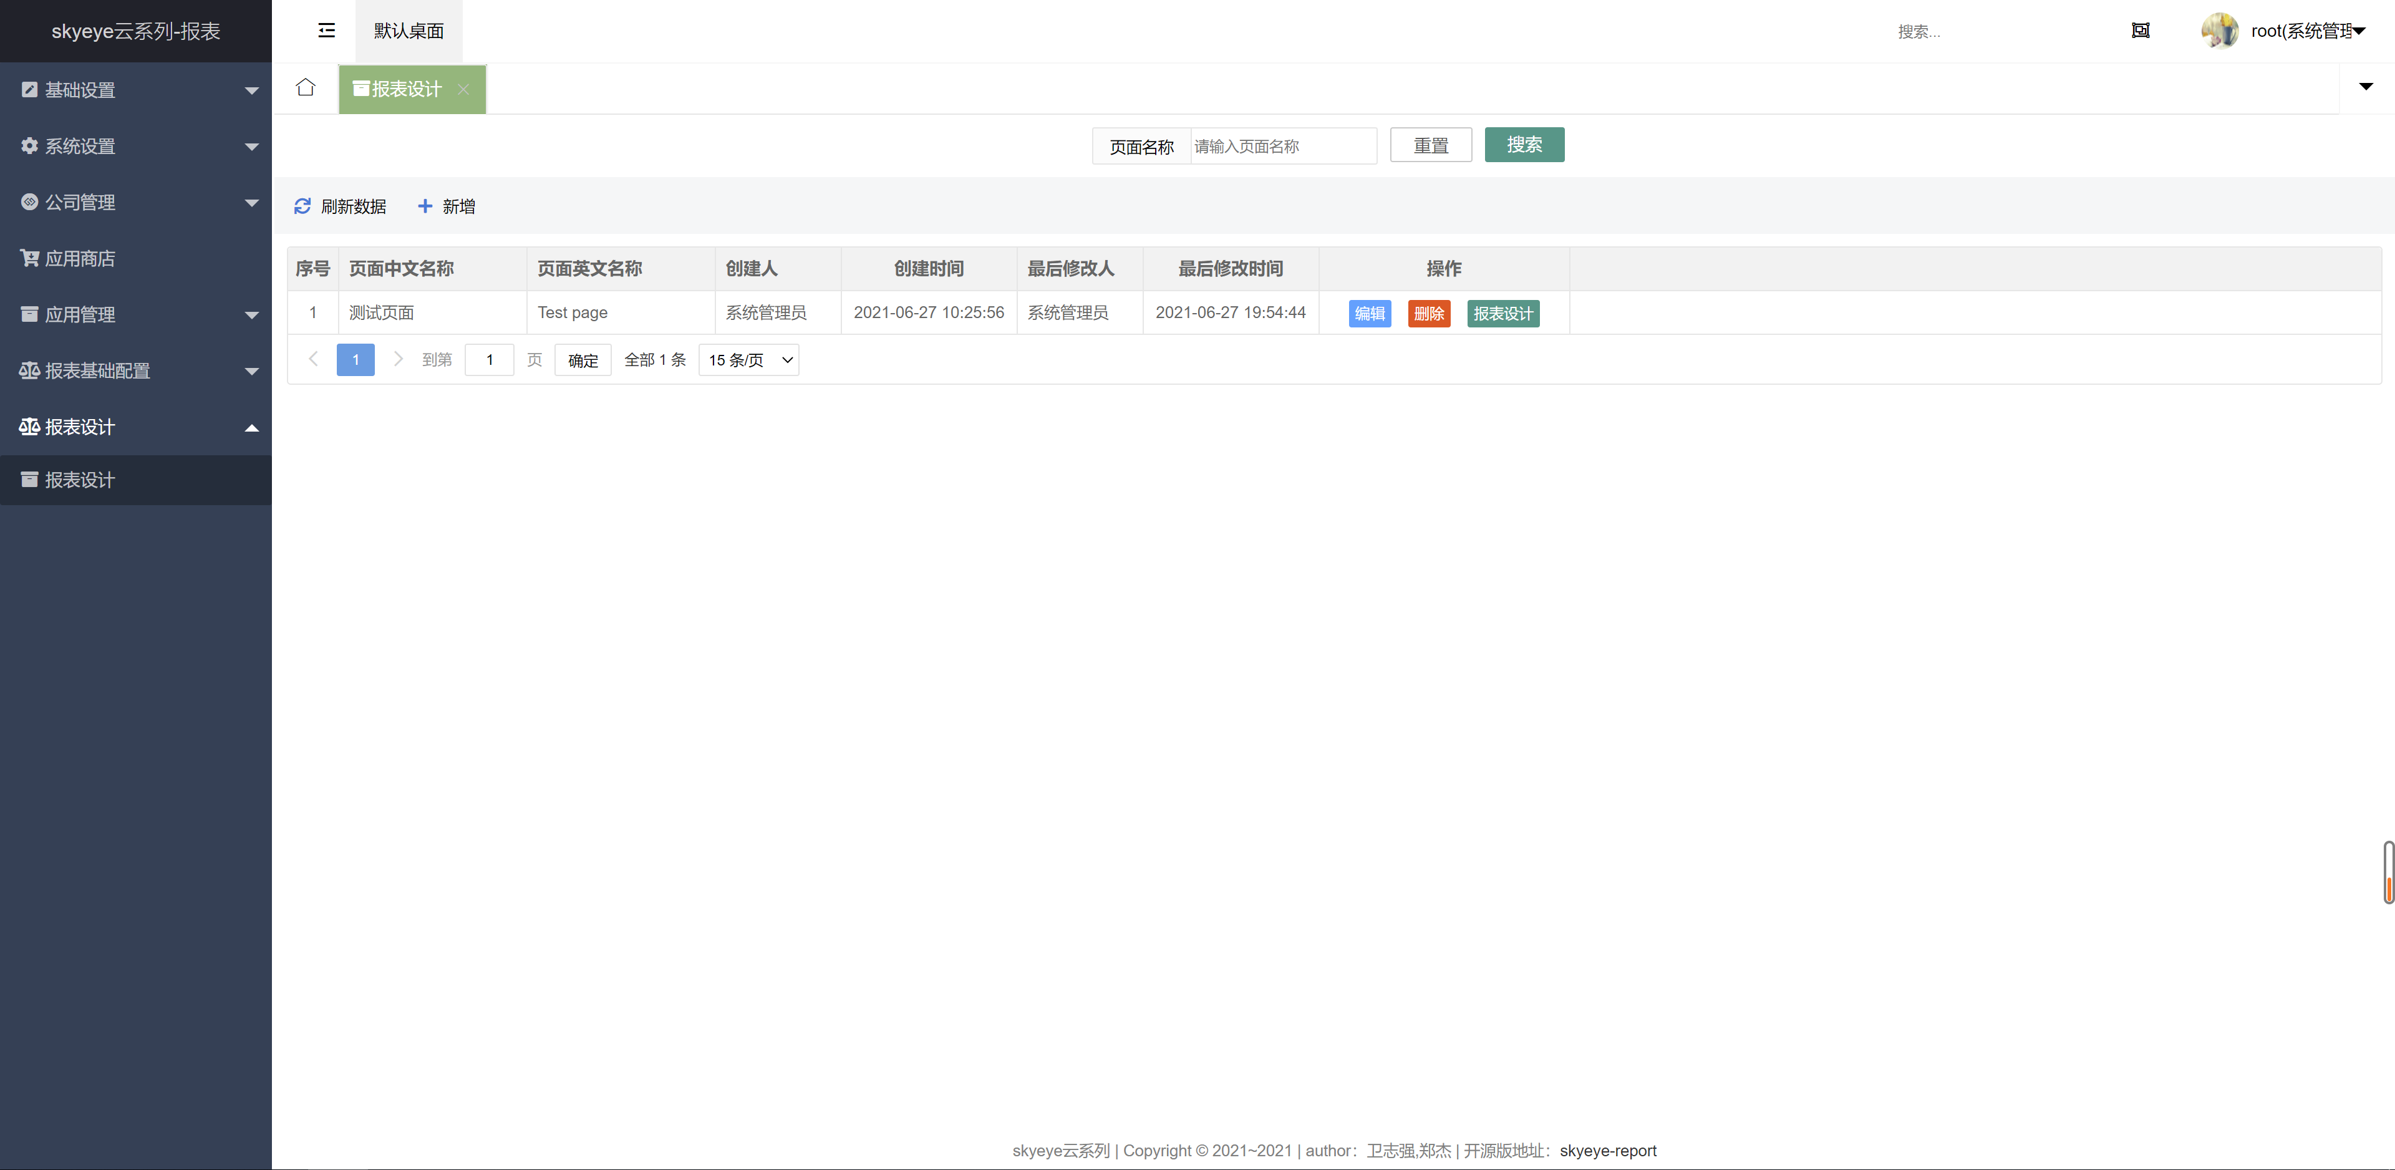Switch to the 默认桌面 tab
Screen dimensions: 2395x1170
[x=409, y=31]
